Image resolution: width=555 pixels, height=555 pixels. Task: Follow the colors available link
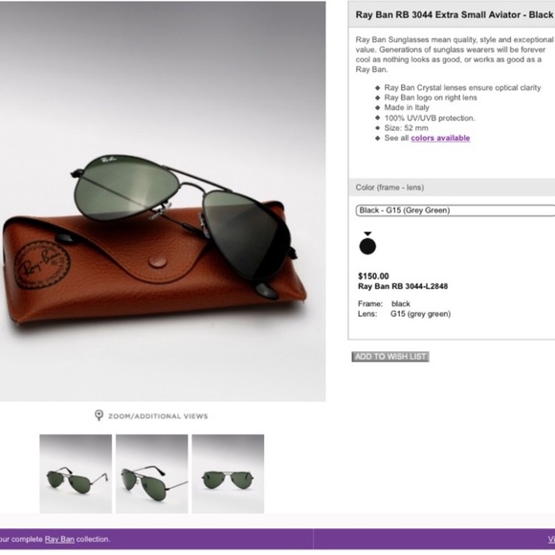tap(440, 138)
